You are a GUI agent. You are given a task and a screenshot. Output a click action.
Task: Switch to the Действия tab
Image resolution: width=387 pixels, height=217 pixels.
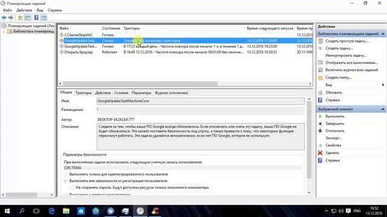pyautogui.click(x=103, y=93)
